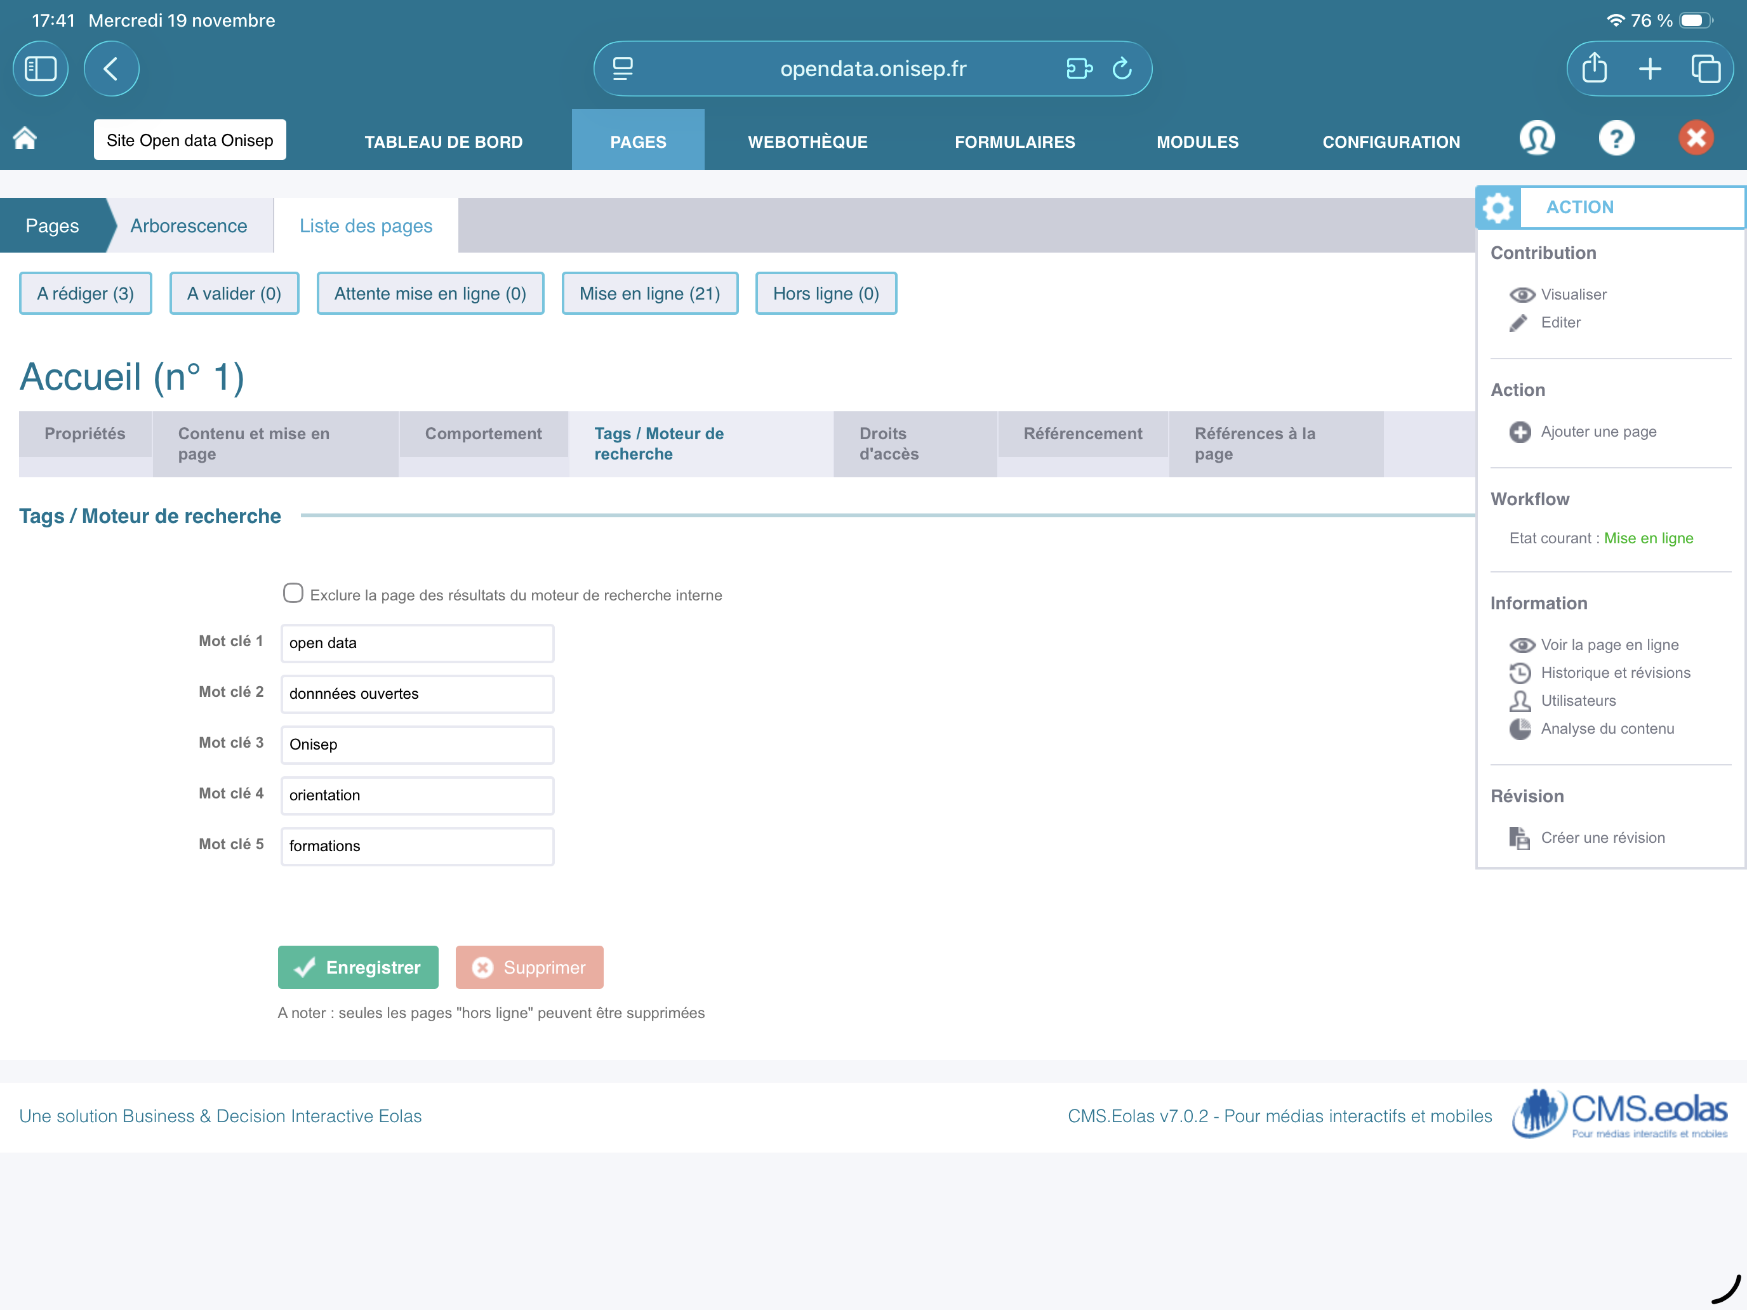Image resolution: width=1747 pixels, height=1310 pixels.
Task: Click the home icon in navigation bar
Action: point(25,139)
